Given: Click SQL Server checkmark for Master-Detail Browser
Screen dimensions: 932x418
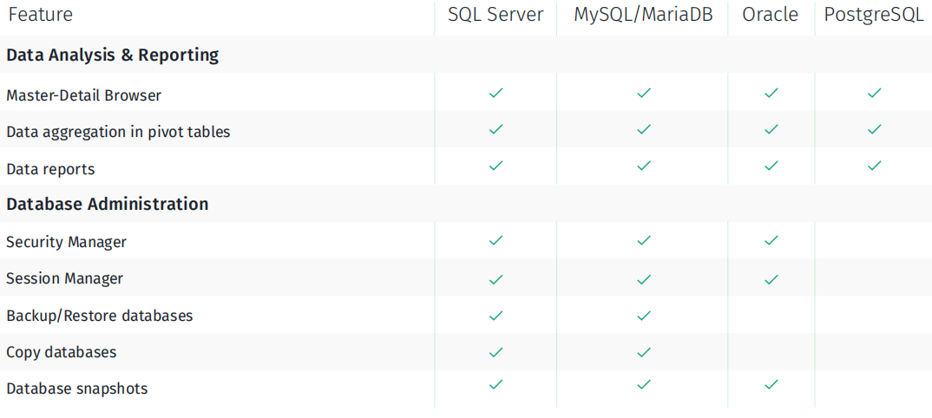Looking at the screenshot, I should pos(496,93).
